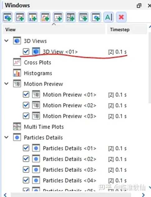The width and height of the screenshot is (151, 197).
Task: Click the add Cross Plot toolbar icon
Action: click(58, 17)
